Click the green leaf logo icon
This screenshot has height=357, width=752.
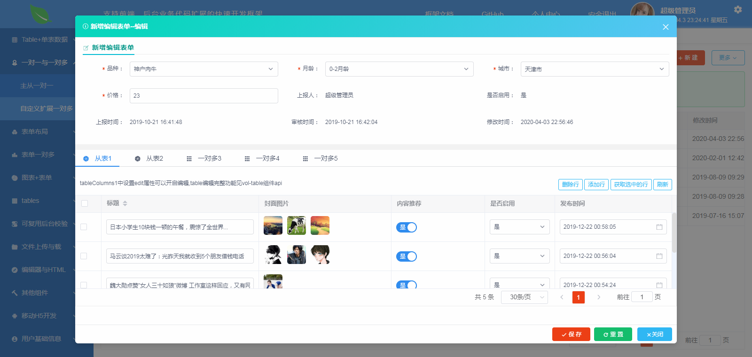point(40,14)
